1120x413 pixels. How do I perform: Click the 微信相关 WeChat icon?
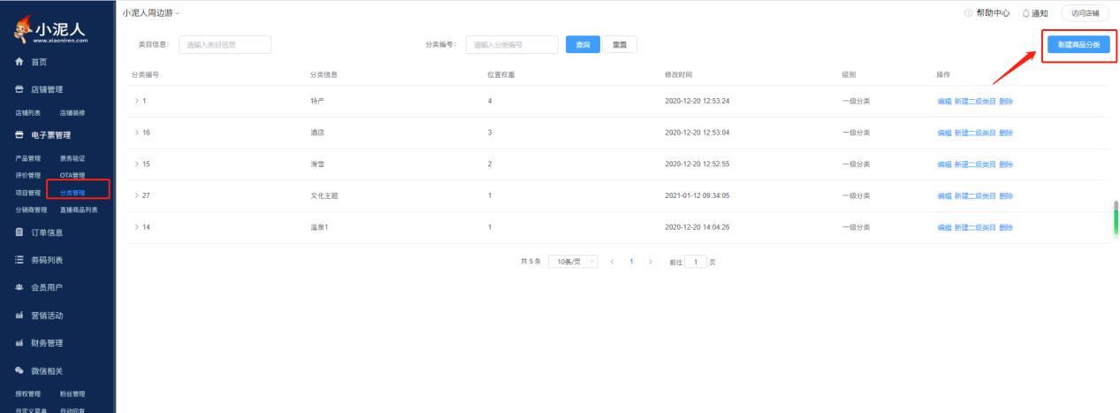click(19, 371)
